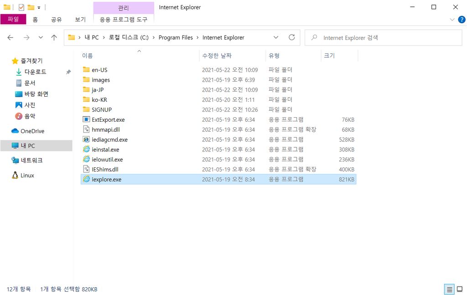The image size is (467, 295).
Task: Click the IEShims.dll file icon
Action: coord(86,169)
